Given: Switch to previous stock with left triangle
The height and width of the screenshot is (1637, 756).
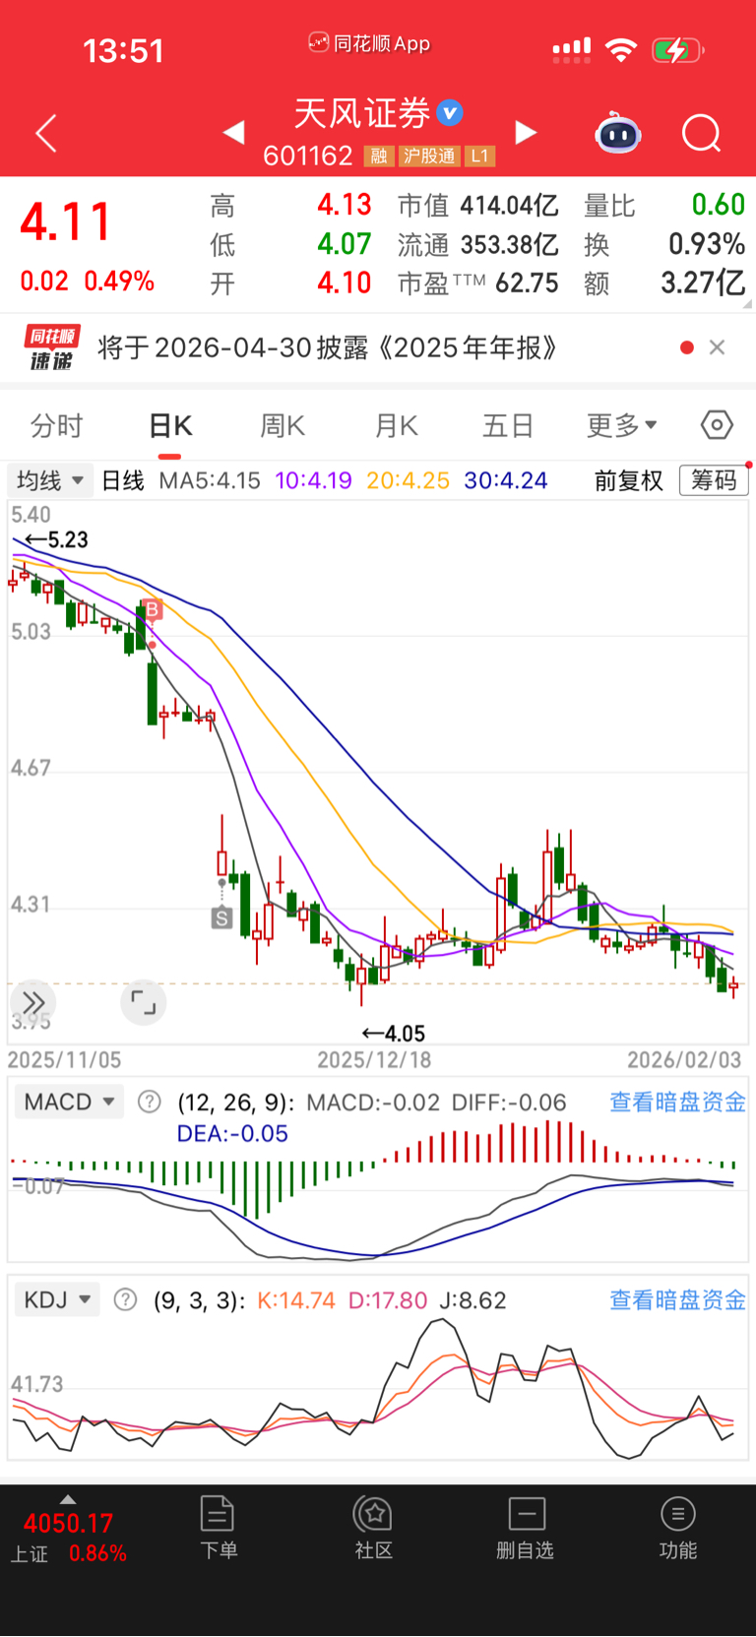Looking at the screenshot, I should click(x=234, y=132).
